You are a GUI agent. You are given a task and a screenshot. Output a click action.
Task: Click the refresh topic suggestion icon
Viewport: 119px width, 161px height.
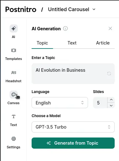[109, 74]
